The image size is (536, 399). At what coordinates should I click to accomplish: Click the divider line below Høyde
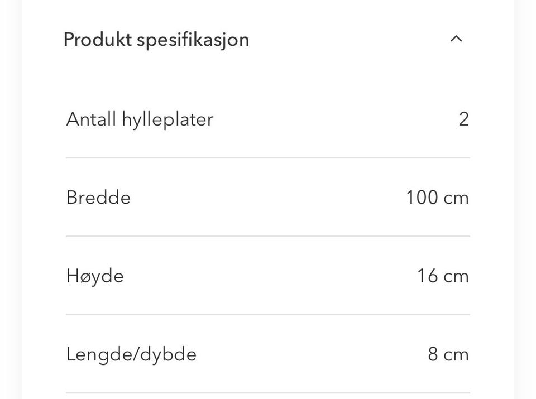(268, 315)
